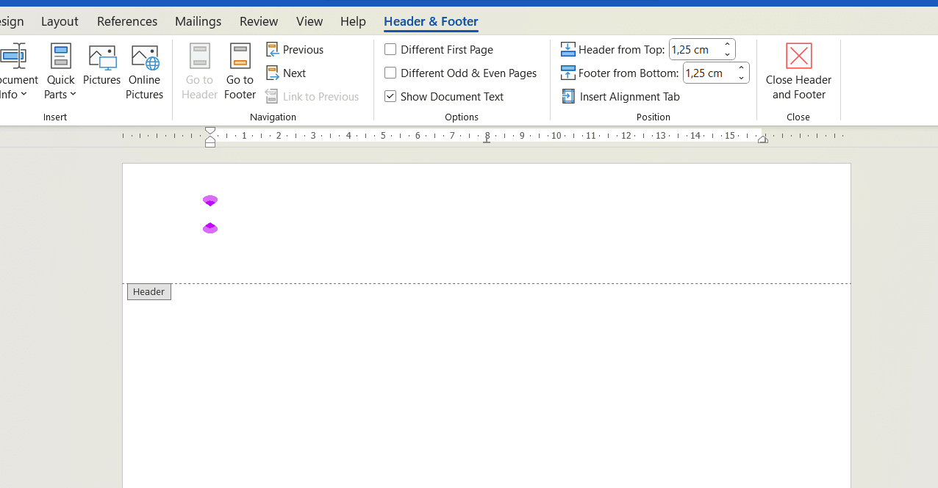This screenshot has height=488, width=938.
Task: Open the Review ribbon tab
Action: click(259, 21)
